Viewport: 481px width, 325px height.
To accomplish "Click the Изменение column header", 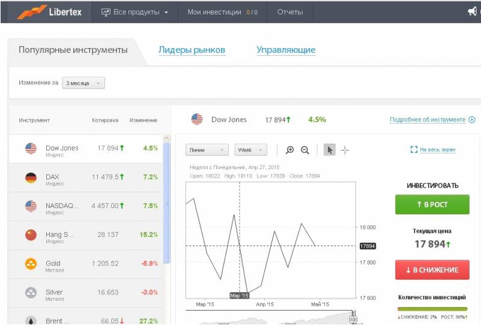I will (144, 121).
